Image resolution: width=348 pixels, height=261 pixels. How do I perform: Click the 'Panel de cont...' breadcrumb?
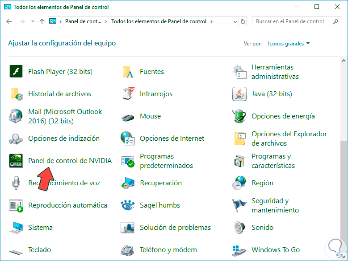83,21
